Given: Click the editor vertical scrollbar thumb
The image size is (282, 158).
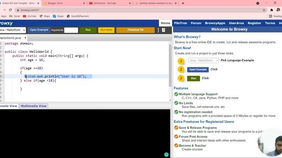Looking at the screenshot, I should click(x=170, y=65).
